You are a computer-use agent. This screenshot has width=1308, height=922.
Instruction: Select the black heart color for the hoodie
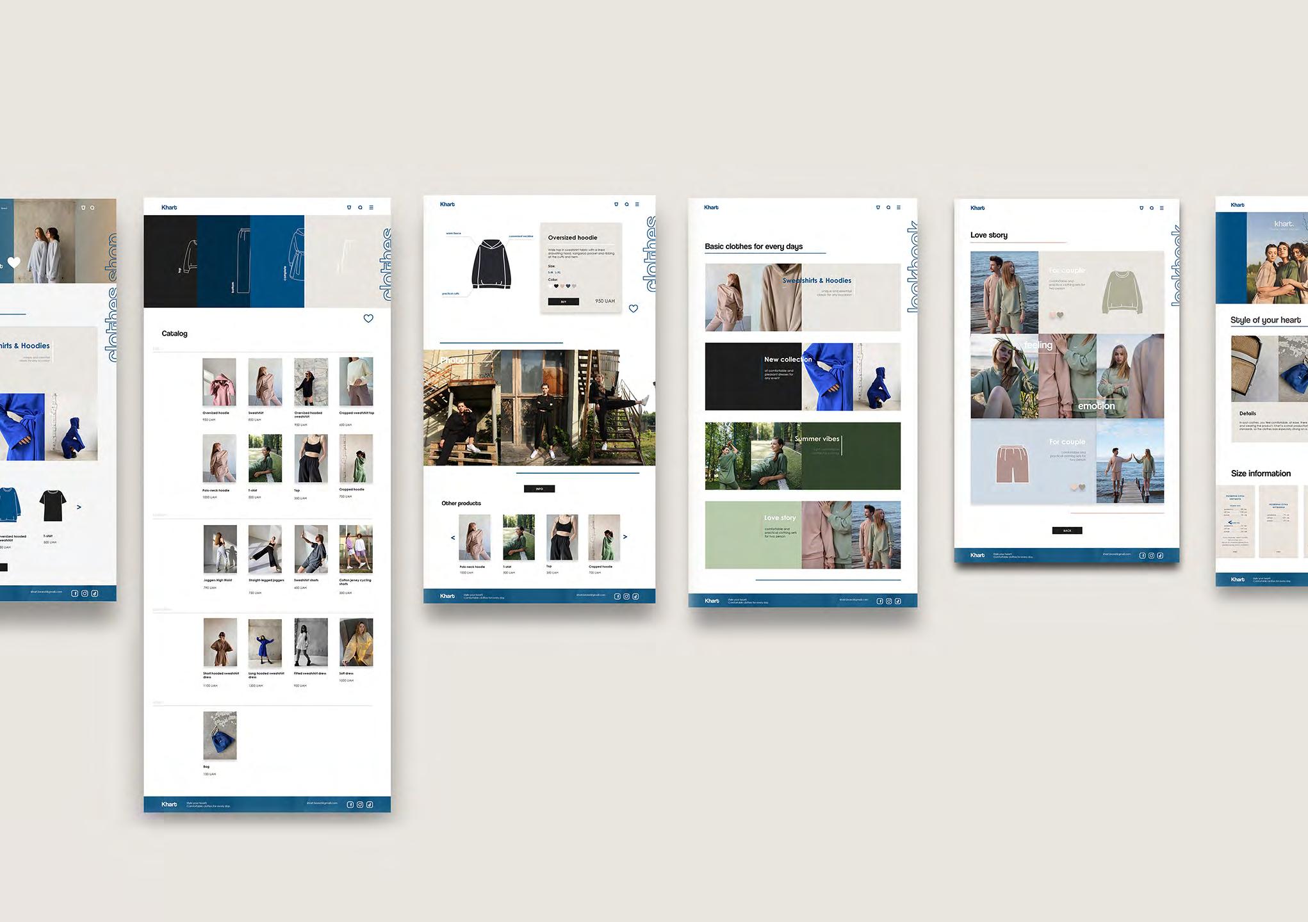[x=556, y=286]
